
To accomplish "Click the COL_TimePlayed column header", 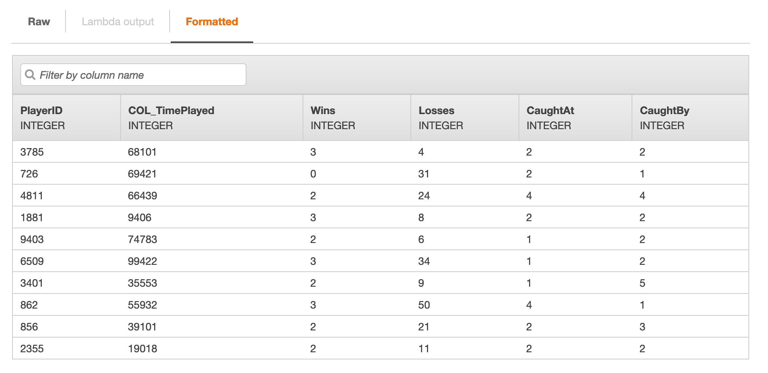I will 171,111.
